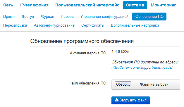Viewport: 184px width, 107px height.
Task: Open the Сеть main menu
Action: tap(8, 5)
